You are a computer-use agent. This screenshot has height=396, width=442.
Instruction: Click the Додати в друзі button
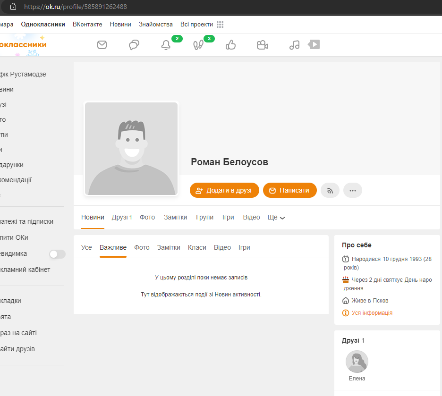point(224,190)
